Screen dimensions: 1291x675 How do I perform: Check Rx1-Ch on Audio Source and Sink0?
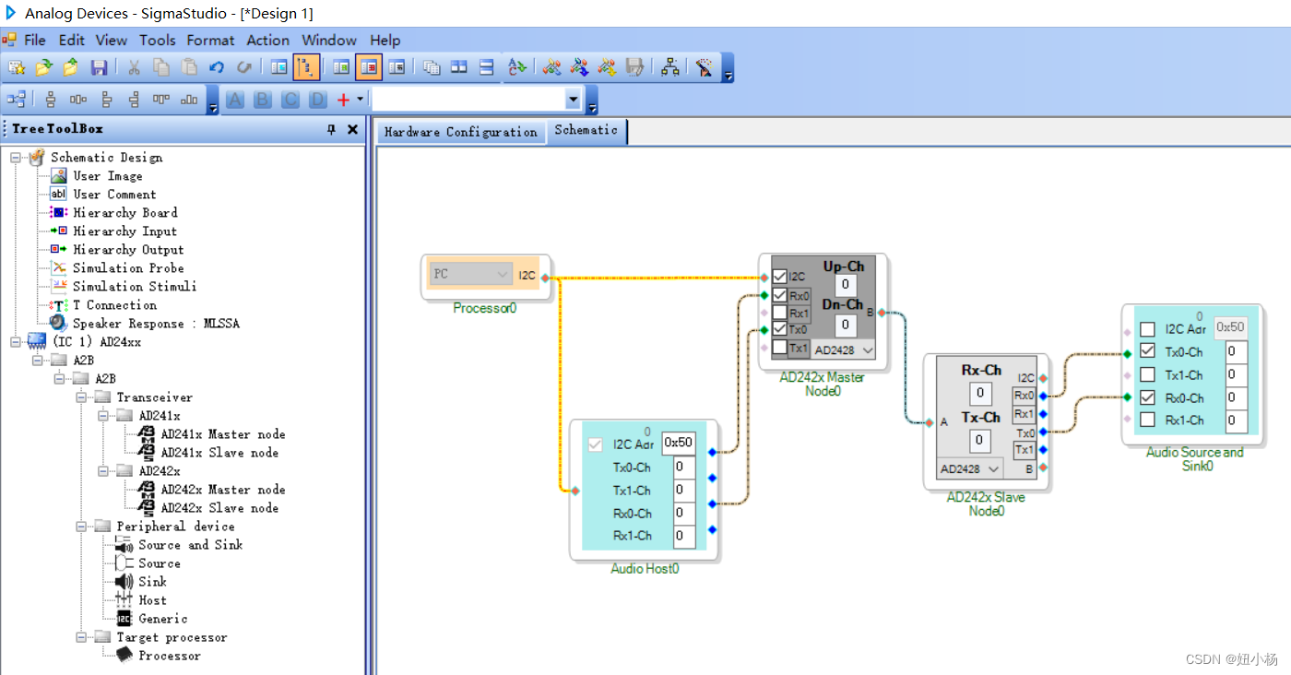(x=1147, y=420)
